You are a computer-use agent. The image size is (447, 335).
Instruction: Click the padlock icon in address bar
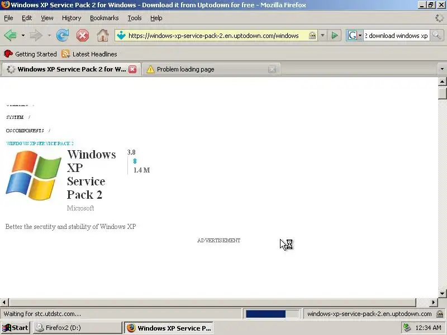point(312,36)
